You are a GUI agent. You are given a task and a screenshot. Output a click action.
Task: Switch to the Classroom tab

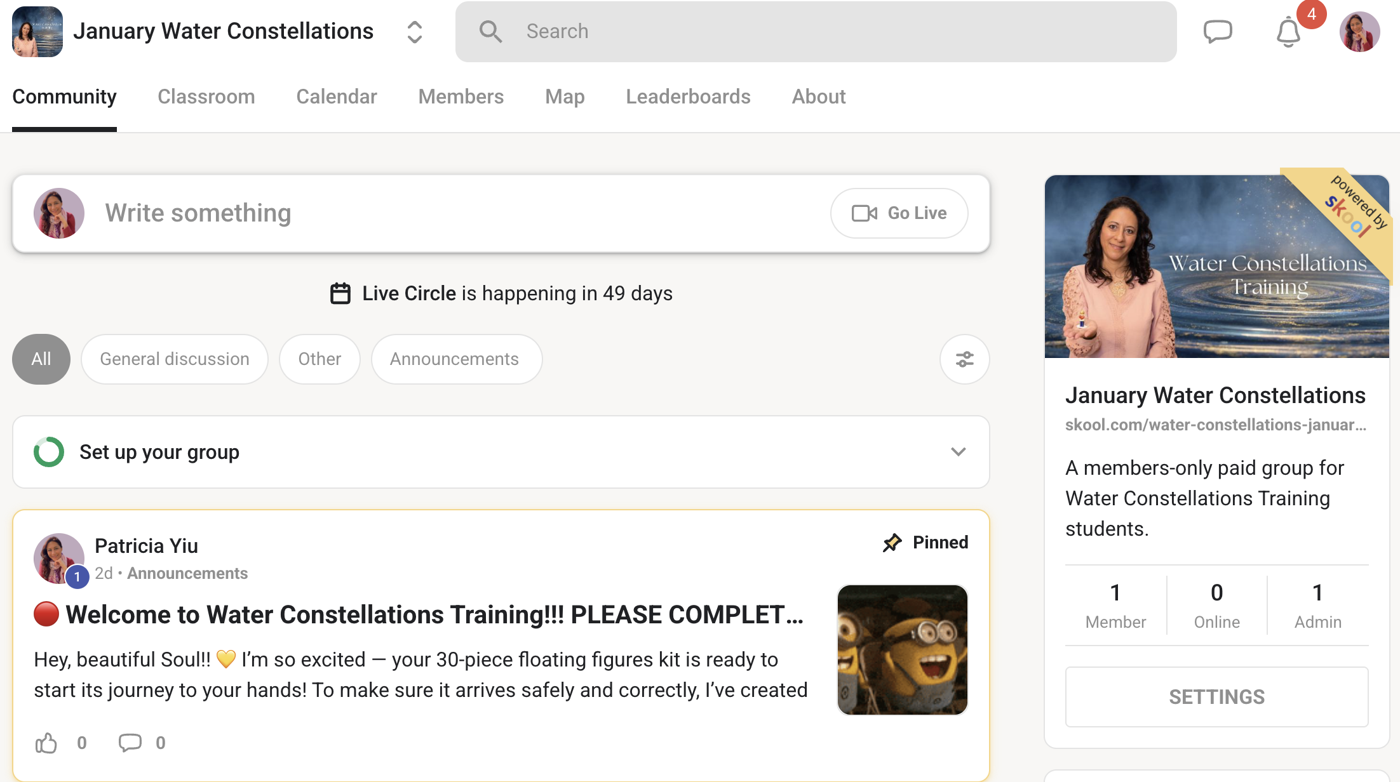tap(206, 96)
